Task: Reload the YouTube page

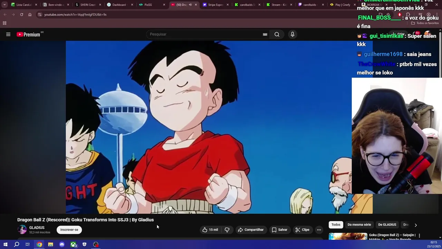Action: tap(21, 15)
